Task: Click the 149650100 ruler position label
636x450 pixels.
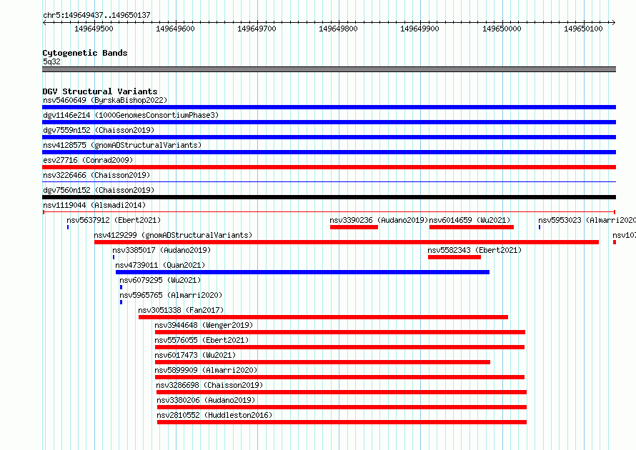Action: [x=583, y=29]
